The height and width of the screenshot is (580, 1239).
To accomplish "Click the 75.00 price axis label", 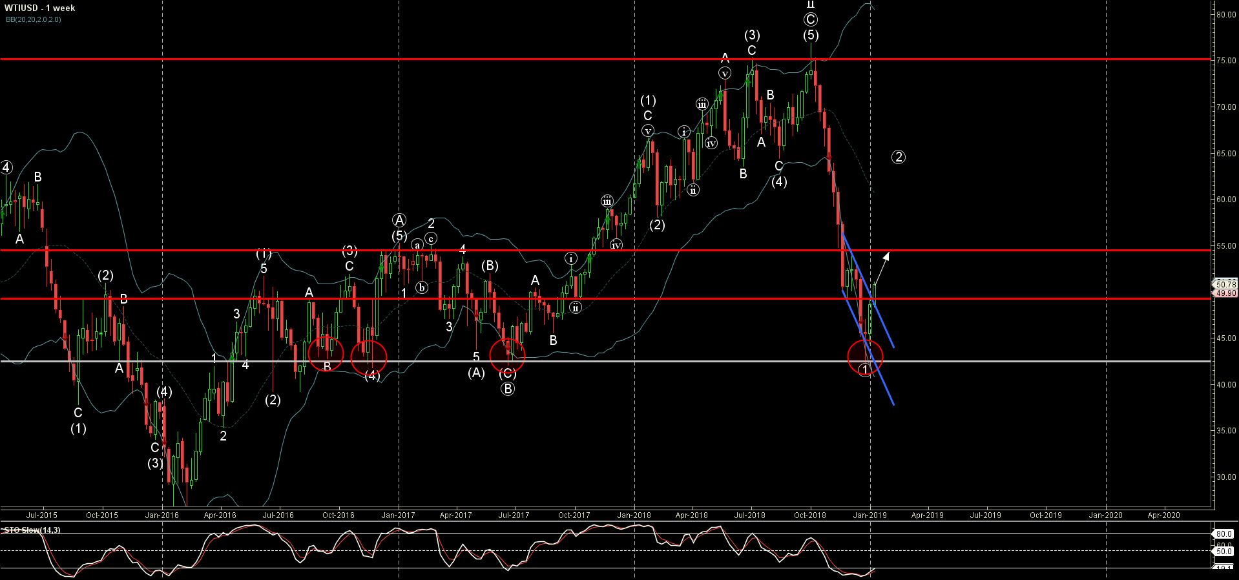I will pyautogui.click(x=1225, y=61).
